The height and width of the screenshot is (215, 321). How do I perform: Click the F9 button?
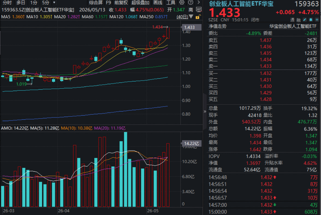(108, 3)
